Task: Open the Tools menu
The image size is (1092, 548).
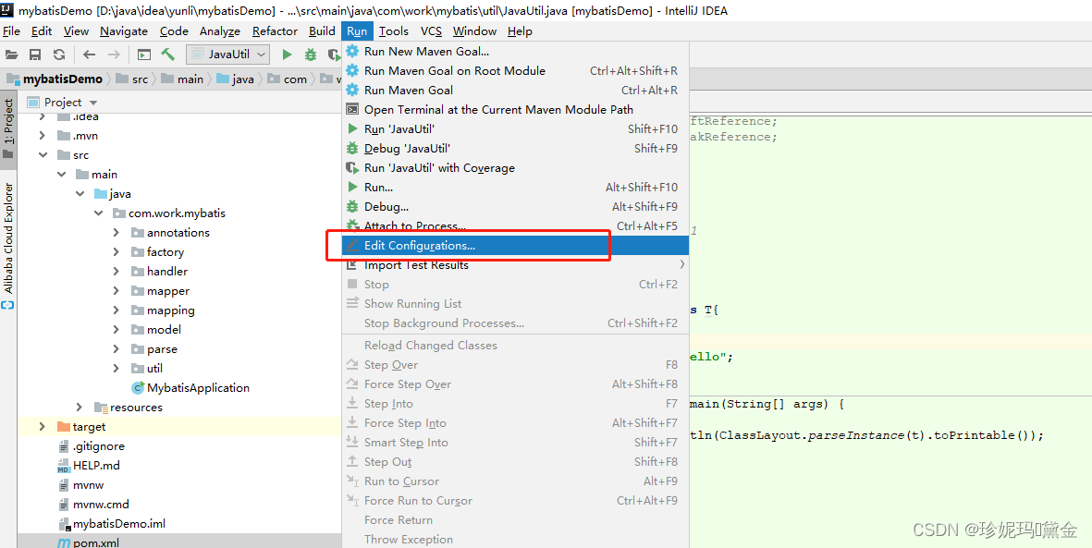Action: click(394, 31)
